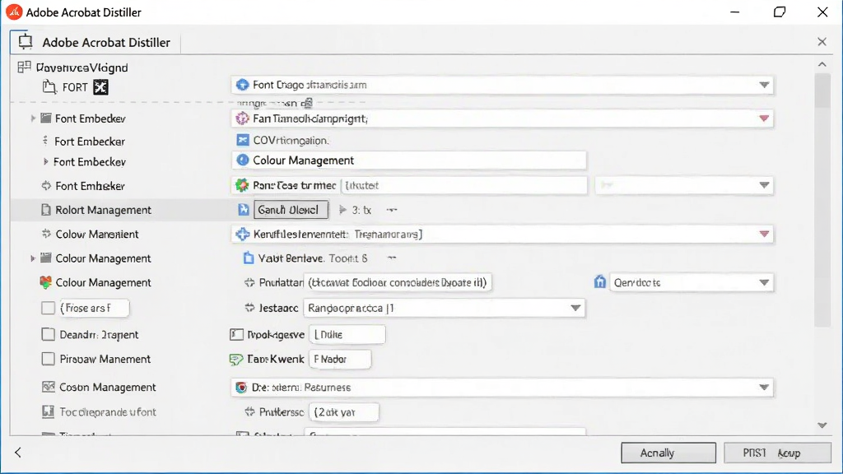Screen dimensions: 843x474
Task: Click the COVrtiongalion text
Action: coord(291,140)
